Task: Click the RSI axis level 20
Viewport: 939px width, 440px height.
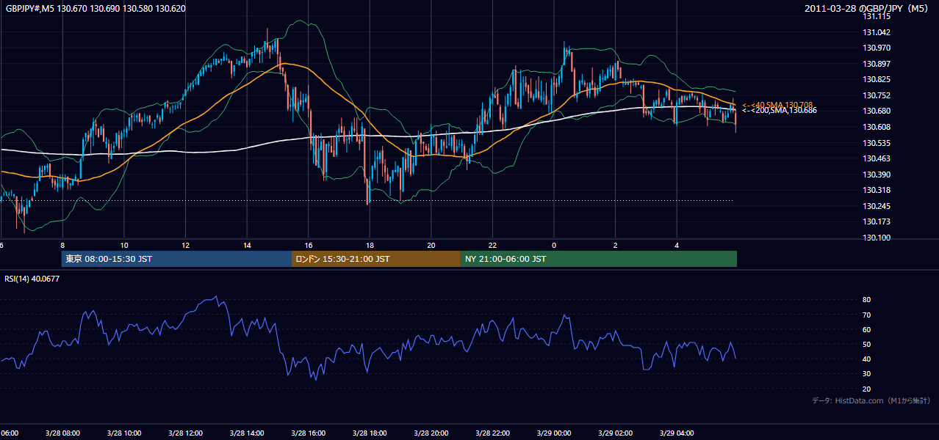Action: [x=866, y=389]
